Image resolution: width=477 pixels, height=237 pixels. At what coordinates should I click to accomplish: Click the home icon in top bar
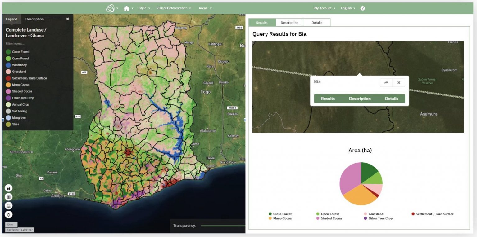126,8
